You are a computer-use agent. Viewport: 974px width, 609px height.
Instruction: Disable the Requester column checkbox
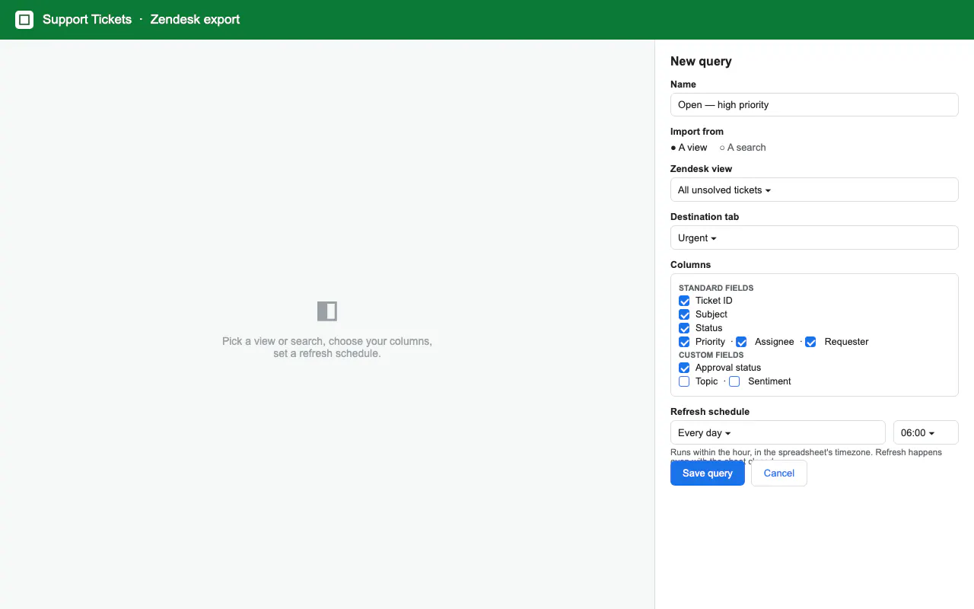(x=810, y=342)
